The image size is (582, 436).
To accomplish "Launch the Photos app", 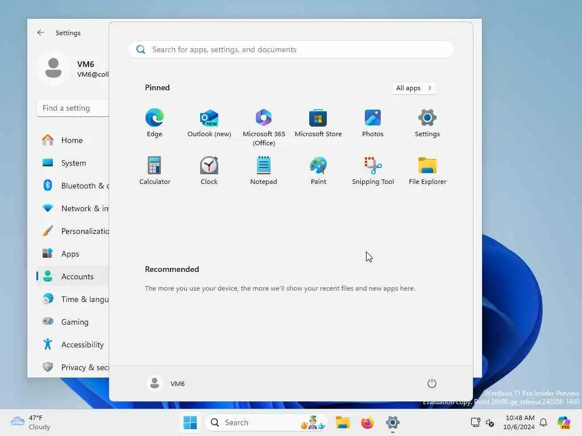I will coord(373,123).
